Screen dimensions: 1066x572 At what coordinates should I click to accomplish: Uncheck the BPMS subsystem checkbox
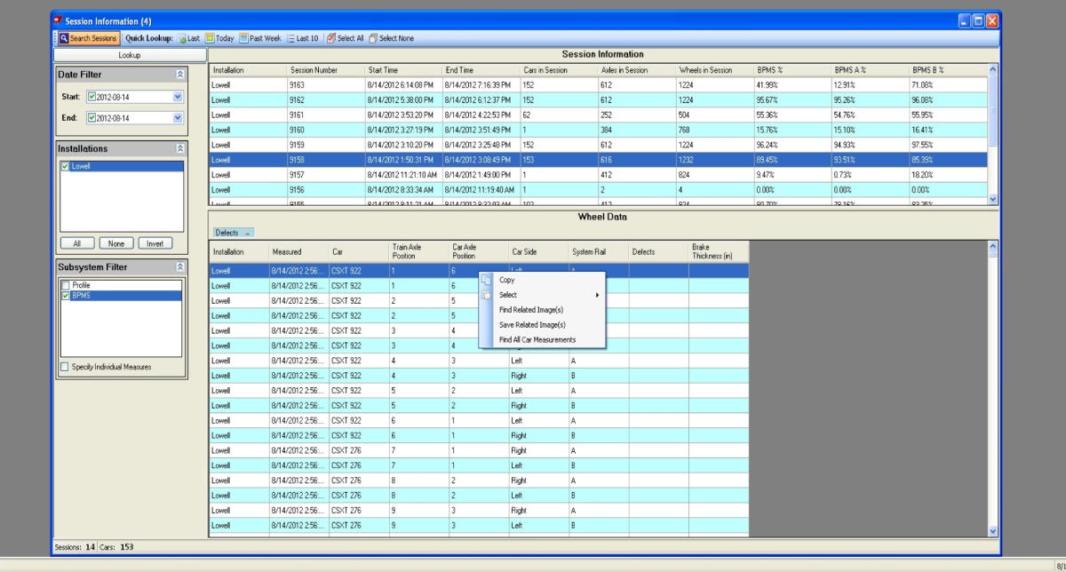(x=65, y=296)
